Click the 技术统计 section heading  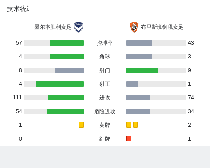coord(20,9)
